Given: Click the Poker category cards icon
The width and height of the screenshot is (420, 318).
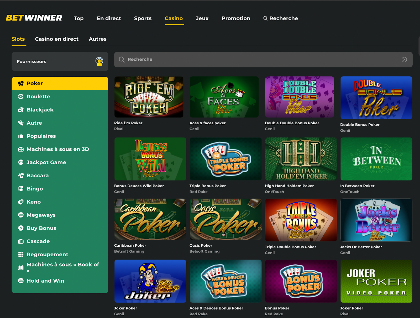Looking at the screenshot, I should click(x=21, y=83).
